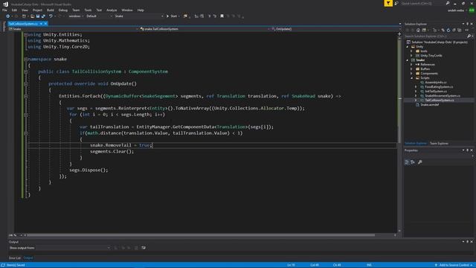Open the Default solution configuration dropdown
The height and width of the screenshot is (268, 476).
click(99, 16)
